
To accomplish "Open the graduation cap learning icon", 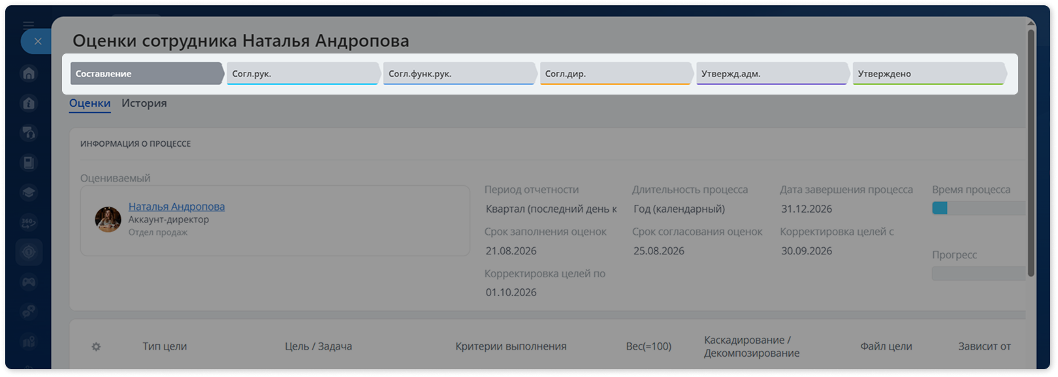I will [x=29, y=192].
